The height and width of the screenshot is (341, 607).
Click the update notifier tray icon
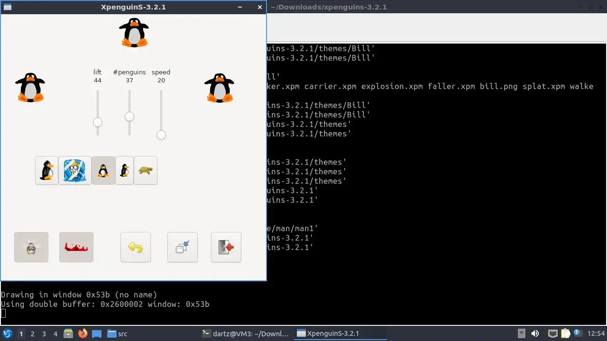[579, 333]
